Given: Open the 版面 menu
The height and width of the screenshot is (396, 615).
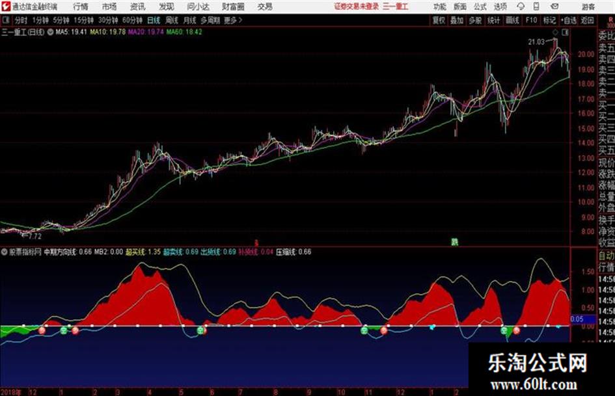Looking at the screenshot, I should [459, 7].
